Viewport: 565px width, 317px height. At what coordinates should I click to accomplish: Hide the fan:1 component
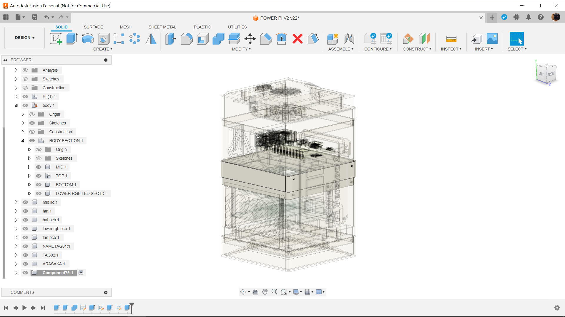[x=26, y=211]
